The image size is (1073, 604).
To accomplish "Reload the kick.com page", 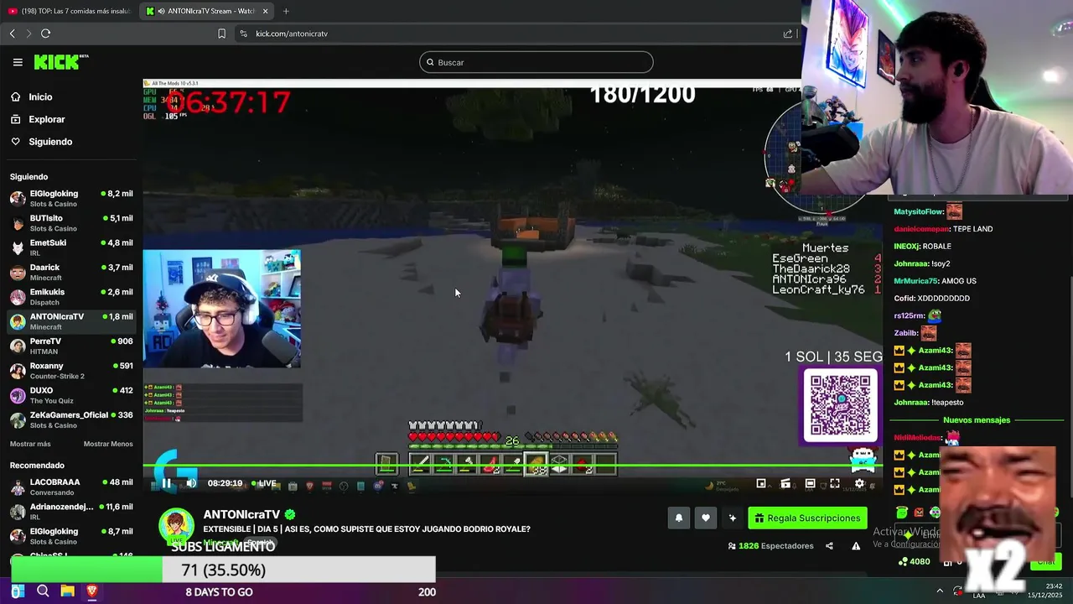I will 45,34.
